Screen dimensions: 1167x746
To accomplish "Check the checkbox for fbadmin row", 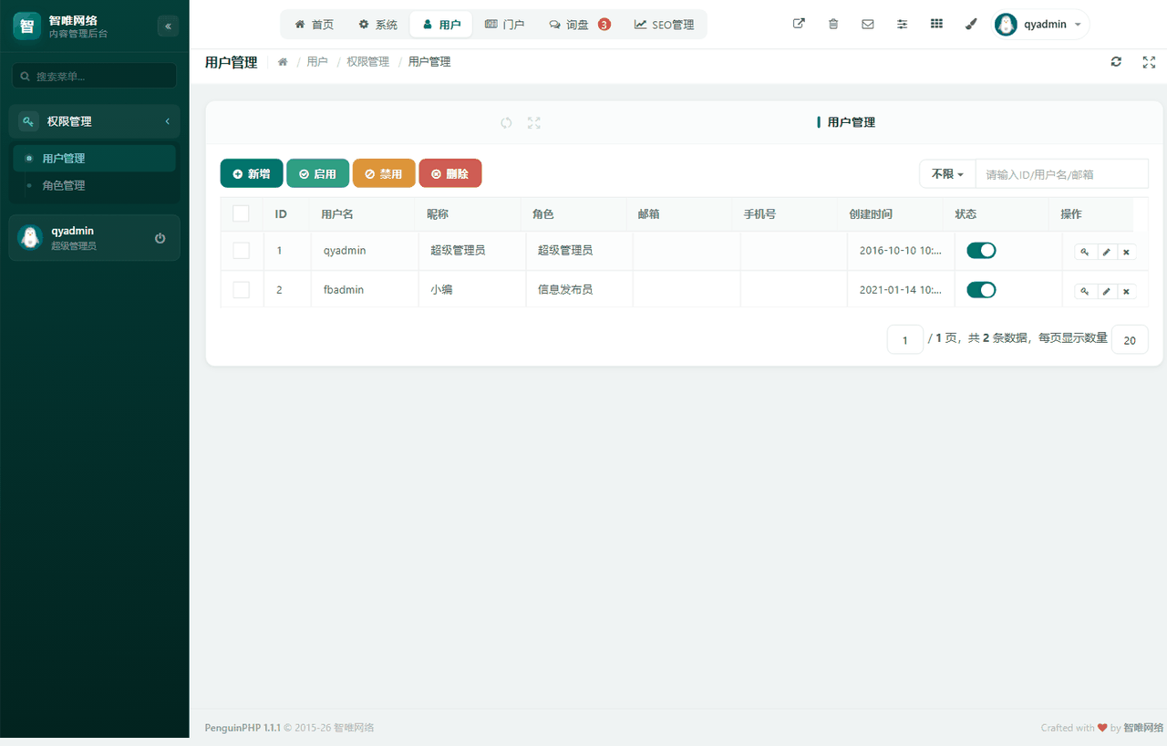I will click(241, 290).
